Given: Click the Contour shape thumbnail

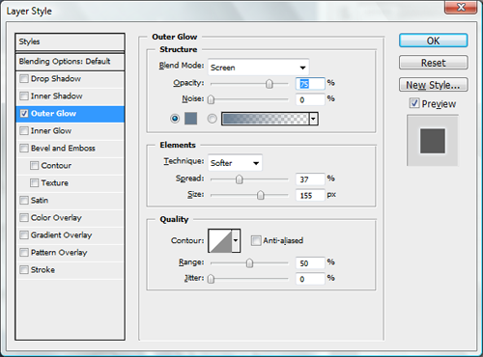Looking at the screenshot, I should click(220, 240).
